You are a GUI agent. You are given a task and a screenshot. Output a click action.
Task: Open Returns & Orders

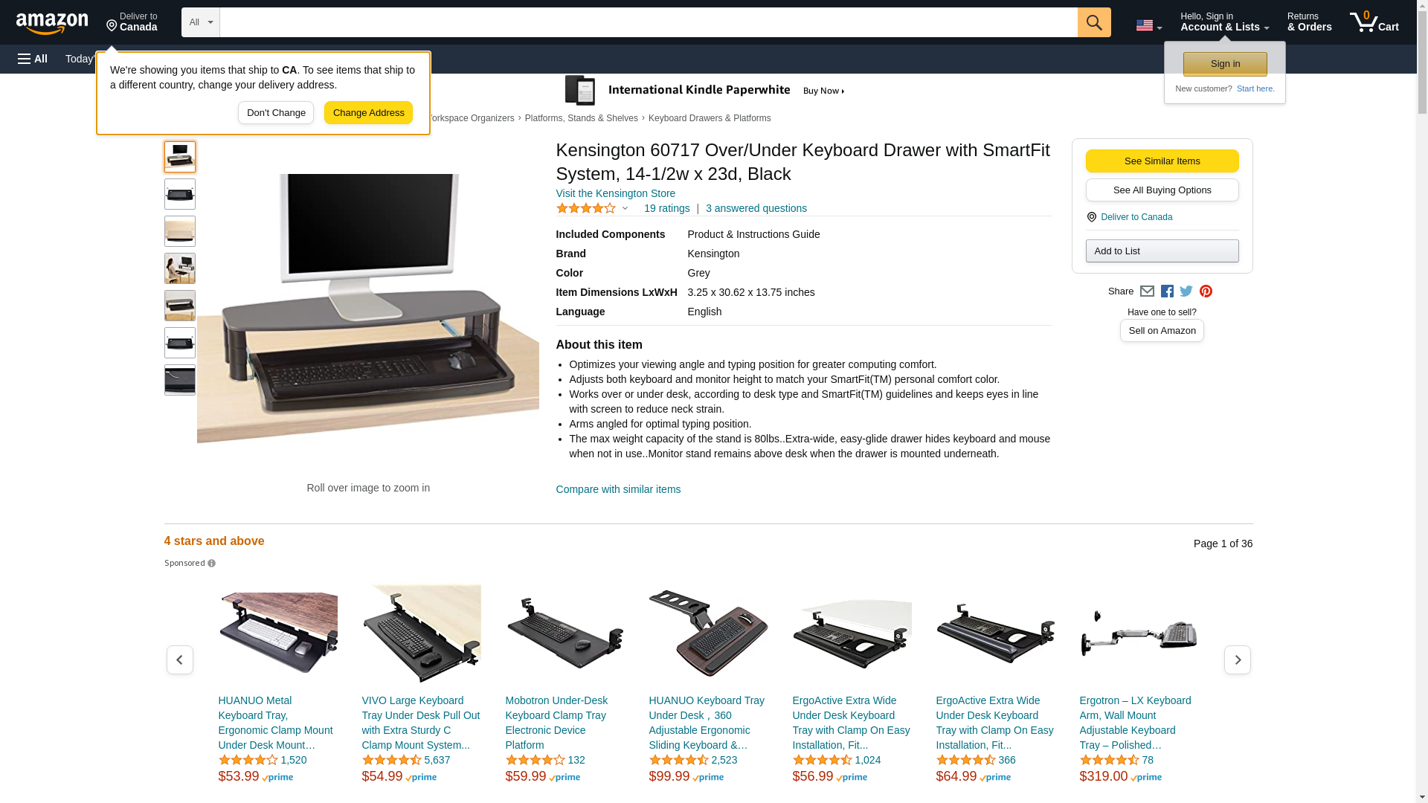1310,22
